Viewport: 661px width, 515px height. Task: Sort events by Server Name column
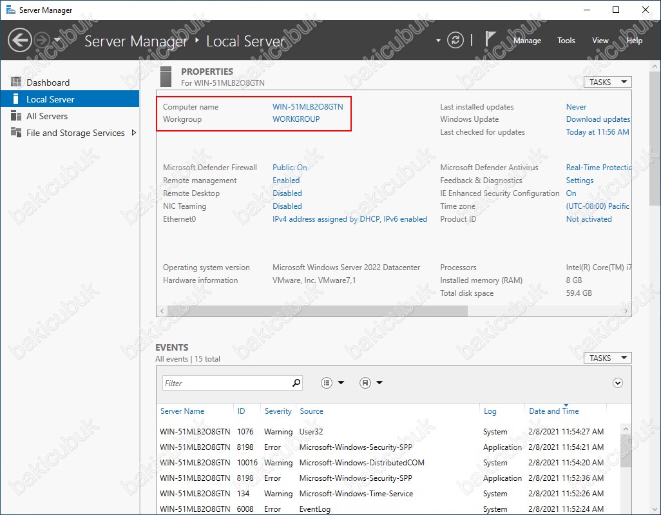click(182, 411)
